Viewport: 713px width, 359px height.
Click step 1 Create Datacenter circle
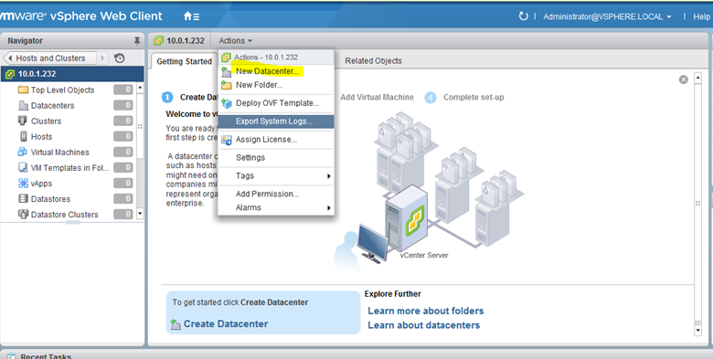167,97
